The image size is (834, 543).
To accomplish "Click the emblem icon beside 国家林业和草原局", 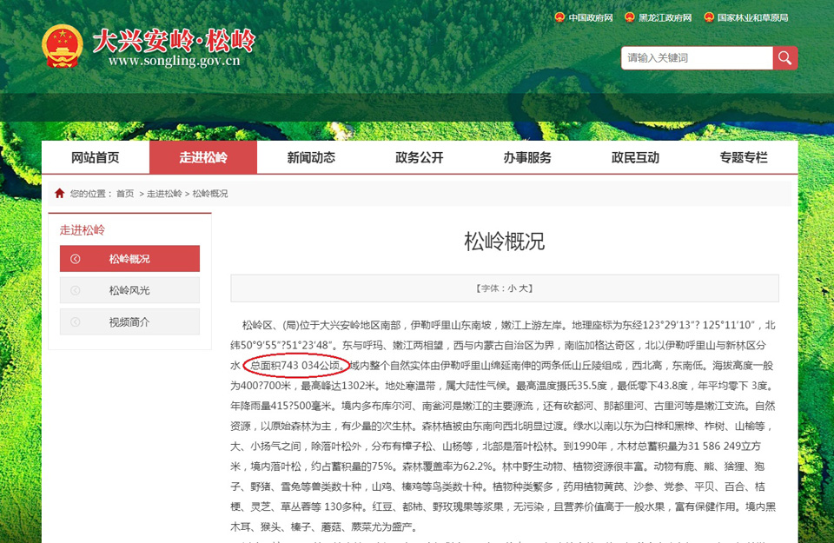I will click(709, 17).
